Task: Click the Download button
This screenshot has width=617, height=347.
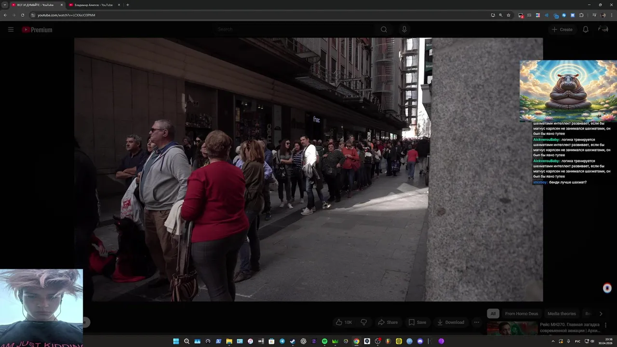Action: [x=451, y=322]
